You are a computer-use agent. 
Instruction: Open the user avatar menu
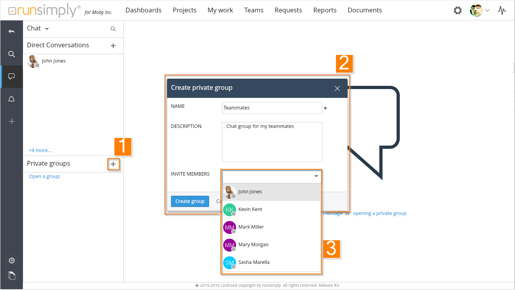(480, 10)
